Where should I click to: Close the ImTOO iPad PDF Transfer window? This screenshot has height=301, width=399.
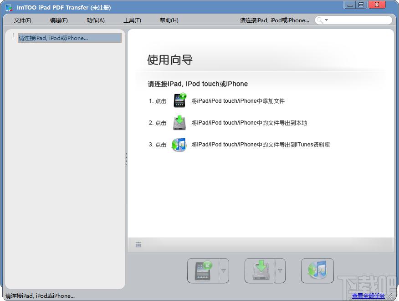[377, 5]
